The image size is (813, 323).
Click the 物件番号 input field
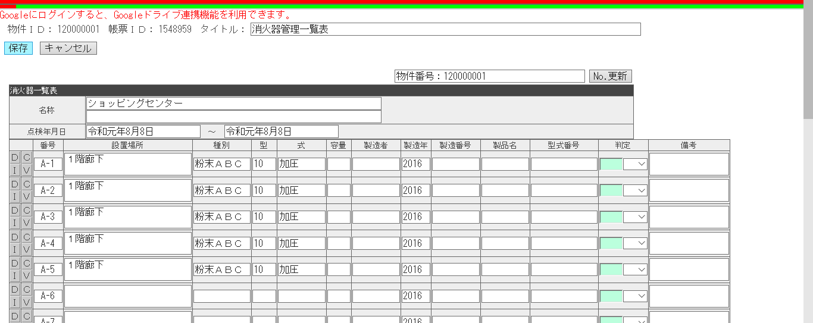tap(489, 76)
